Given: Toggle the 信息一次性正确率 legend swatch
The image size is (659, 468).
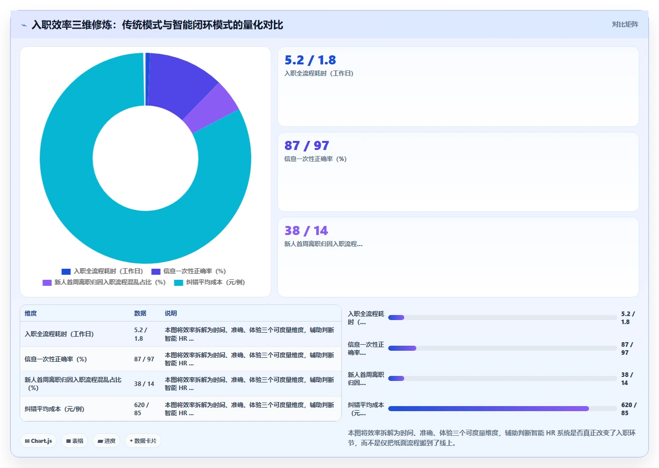Looking at the screenshot, I should click(156, 271).
